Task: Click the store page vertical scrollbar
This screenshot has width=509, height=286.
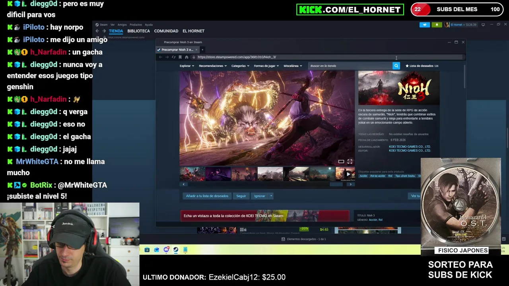Action: pyautogui.click(x=464, y=77)
